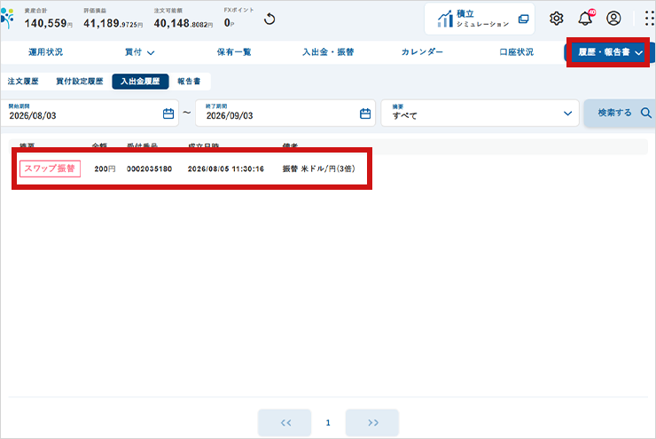Open 入出金・振替 menu item
The height and width of the screenshot is (439, 656).
click(328, 52)
